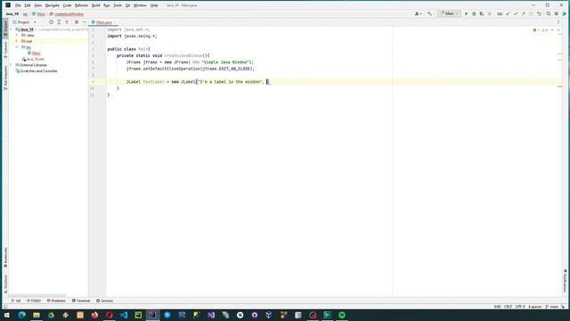Open the File menu
570x321 pixels.
tap(18, 5)
